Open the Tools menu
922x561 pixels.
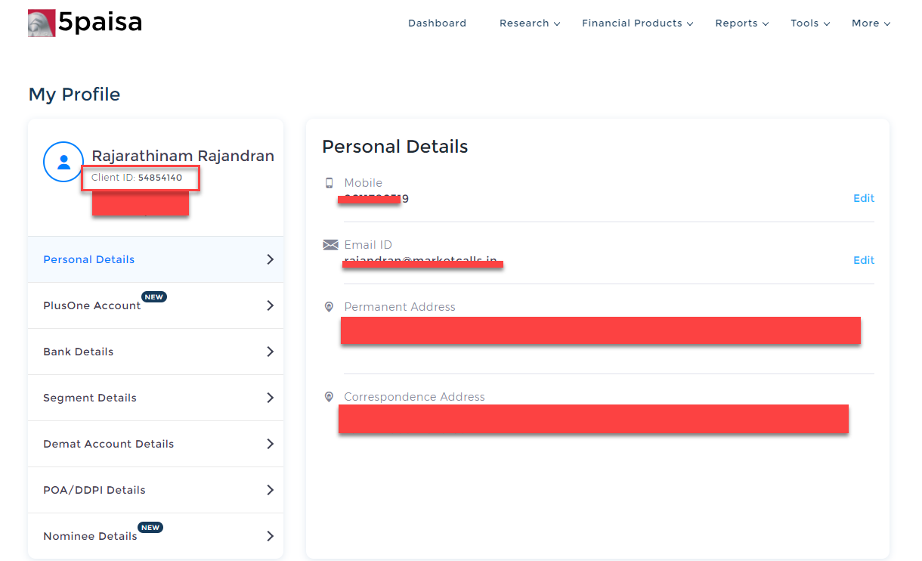810,23
